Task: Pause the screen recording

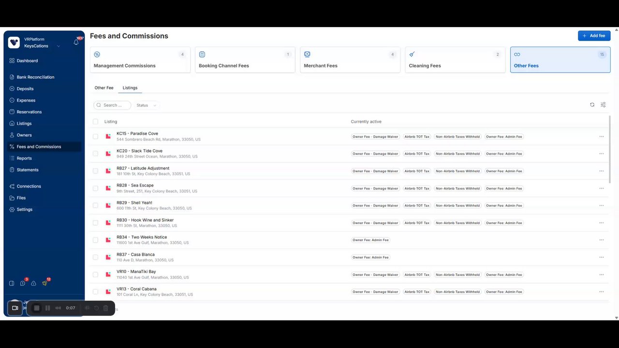Action: pyautogui.click(x=47, y=308)
